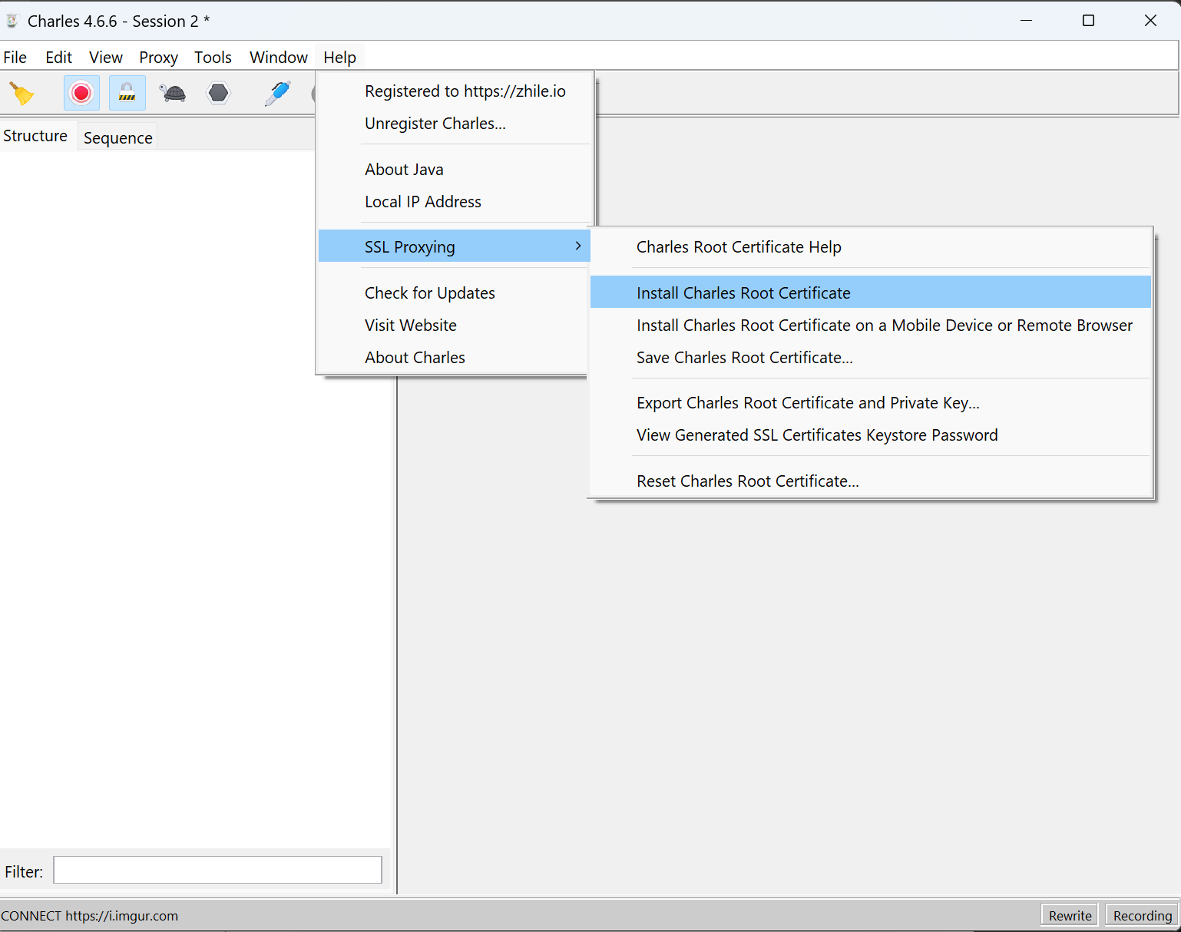The width and height of the screenshot is (1181, 932).
Task: Open the Tools menu
Action: point(213,58)
